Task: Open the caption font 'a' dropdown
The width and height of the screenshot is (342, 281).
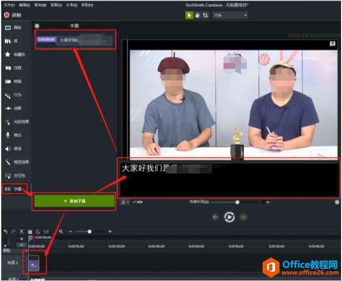Action: point(125,202)
